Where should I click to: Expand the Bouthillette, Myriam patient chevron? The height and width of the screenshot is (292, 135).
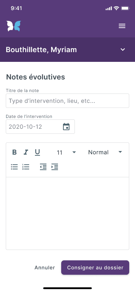pyautogui.click(x=123, y=50)
